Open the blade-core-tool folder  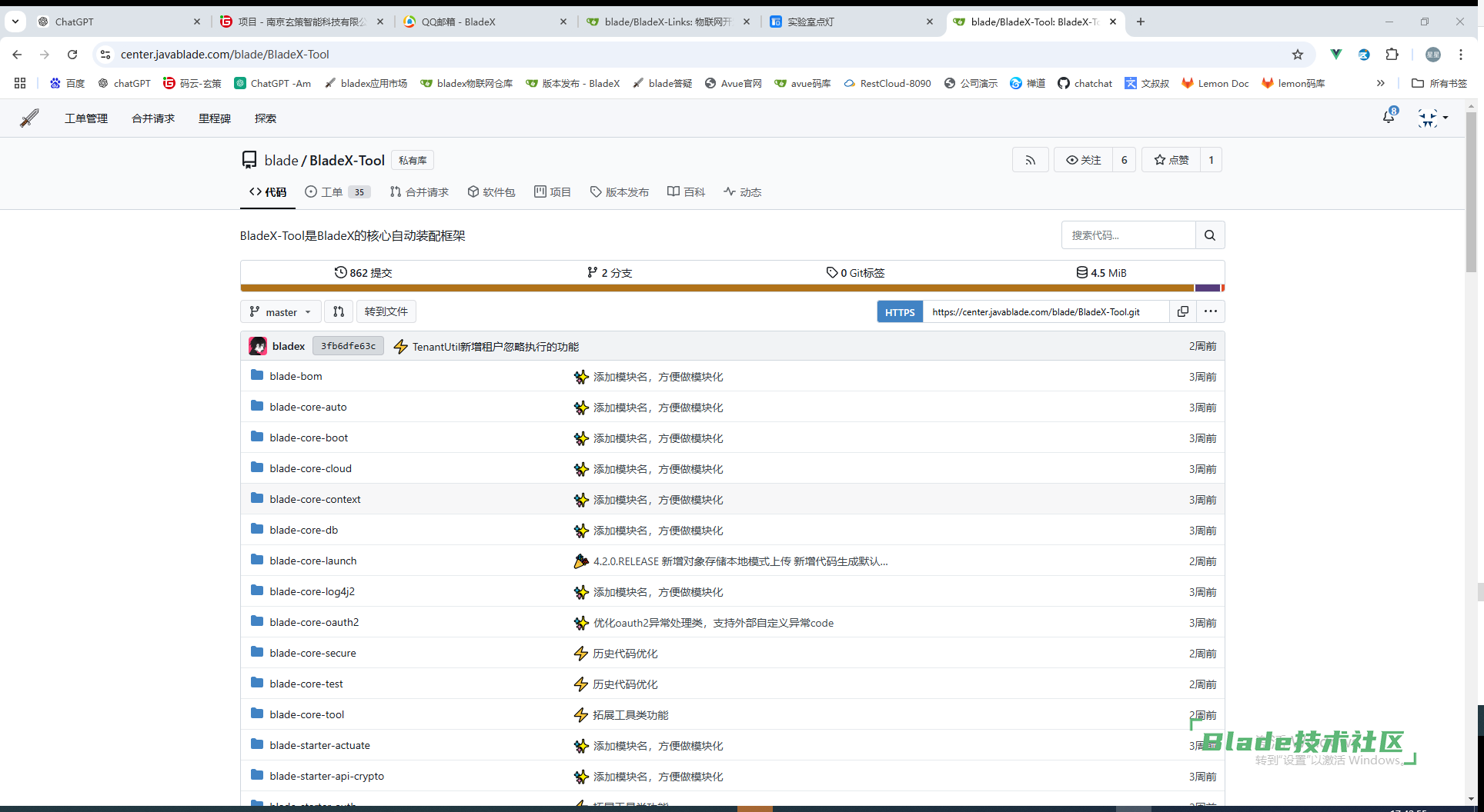coord(306,714)
